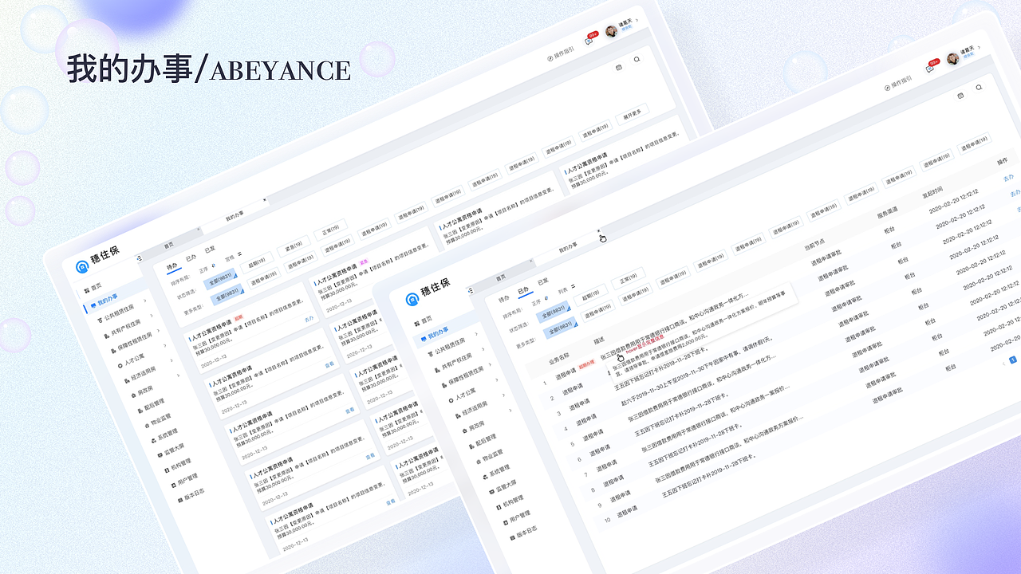Screen dimensions: 1021x574
Task: Click 人才公寓 icon in back window sidebar
Action: [x=120, y=365]
